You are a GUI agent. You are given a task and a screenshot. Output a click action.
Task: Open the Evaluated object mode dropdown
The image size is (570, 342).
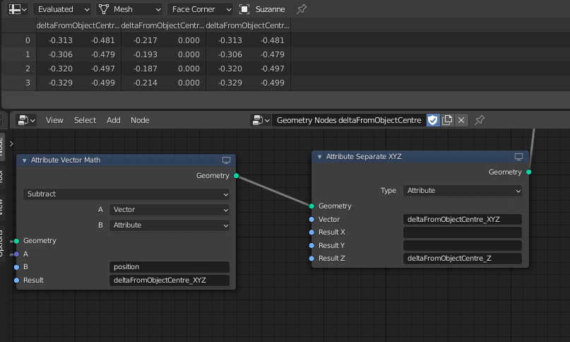click(61, 9)
